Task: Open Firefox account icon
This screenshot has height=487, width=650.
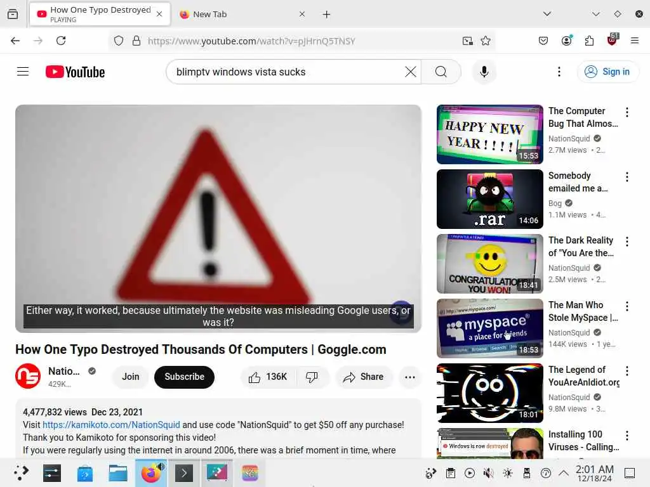Action: [x=567, y=41]
